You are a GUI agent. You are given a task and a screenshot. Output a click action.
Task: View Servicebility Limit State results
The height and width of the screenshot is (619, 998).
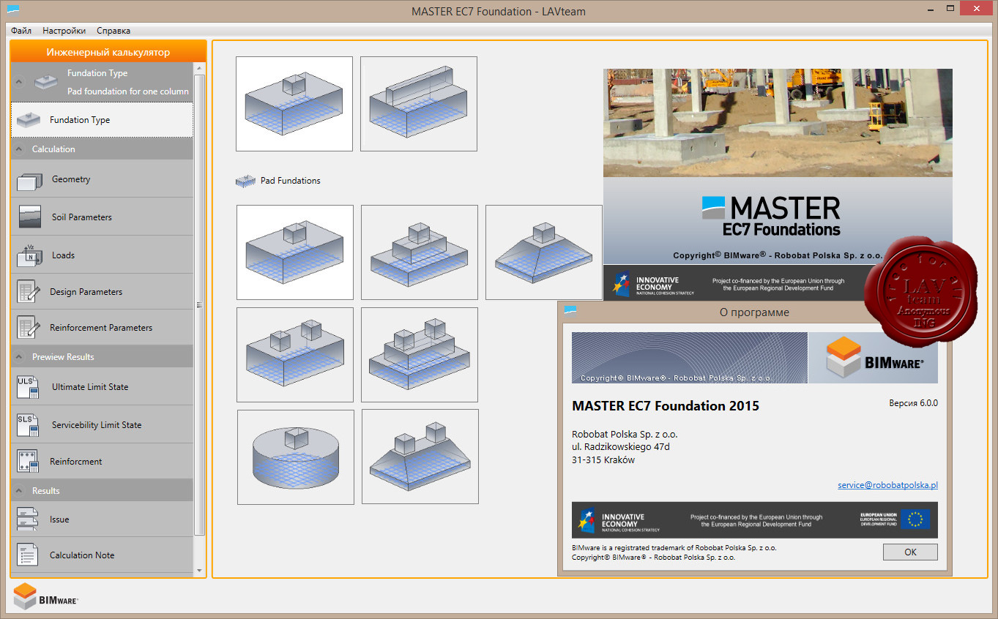tap(103, 425)
